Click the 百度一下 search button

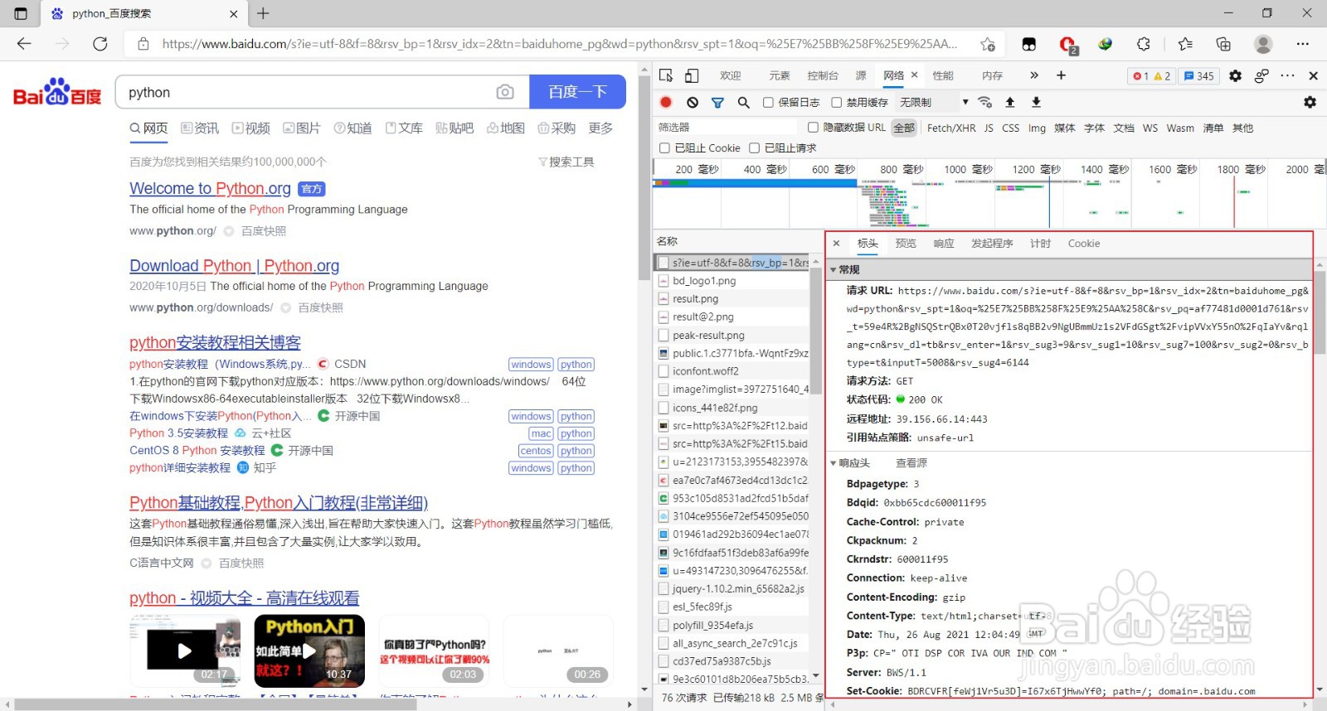pos(577,92)
